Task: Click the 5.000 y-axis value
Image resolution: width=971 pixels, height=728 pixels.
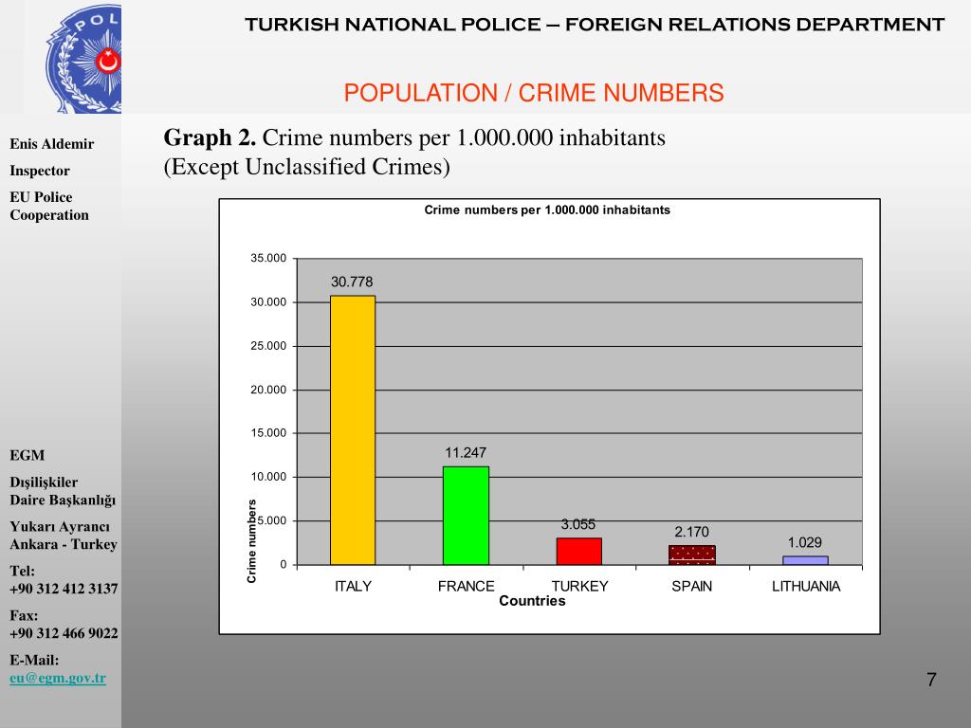Action: point(272,520)
